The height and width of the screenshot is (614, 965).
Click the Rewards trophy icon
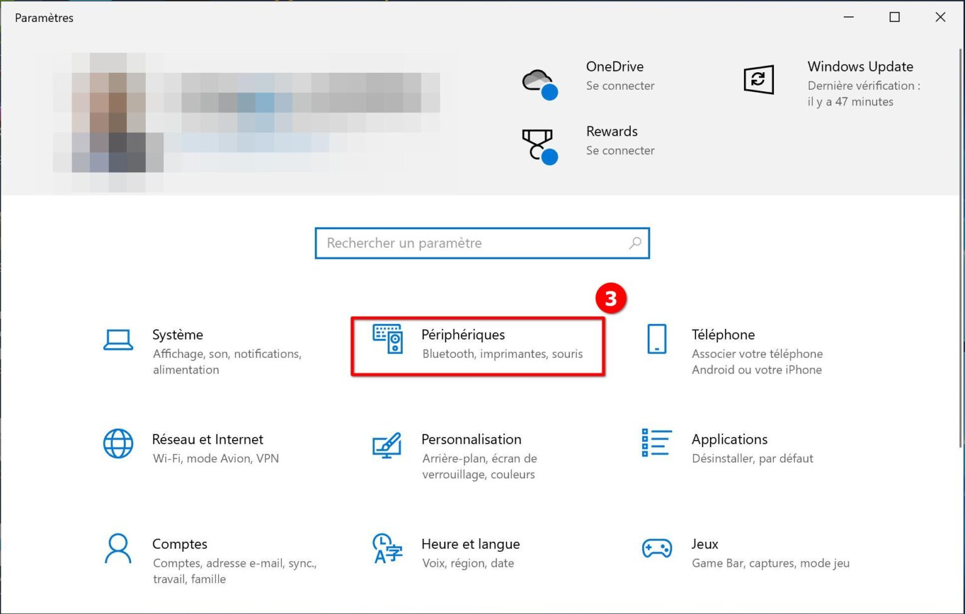point(538,143)
